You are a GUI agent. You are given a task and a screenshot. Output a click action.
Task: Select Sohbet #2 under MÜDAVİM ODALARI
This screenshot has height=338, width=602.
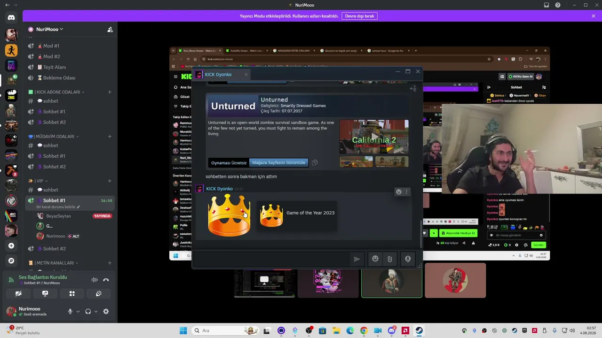70,167
